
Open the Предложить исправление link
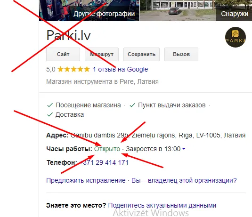(86, 181)
